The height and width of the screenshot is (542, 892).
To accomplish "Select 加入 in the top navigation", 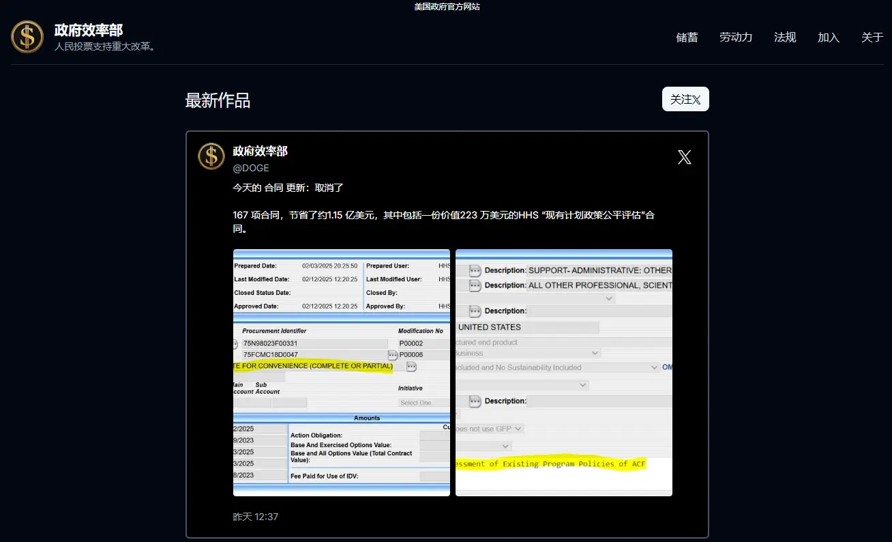I will 829,38.
